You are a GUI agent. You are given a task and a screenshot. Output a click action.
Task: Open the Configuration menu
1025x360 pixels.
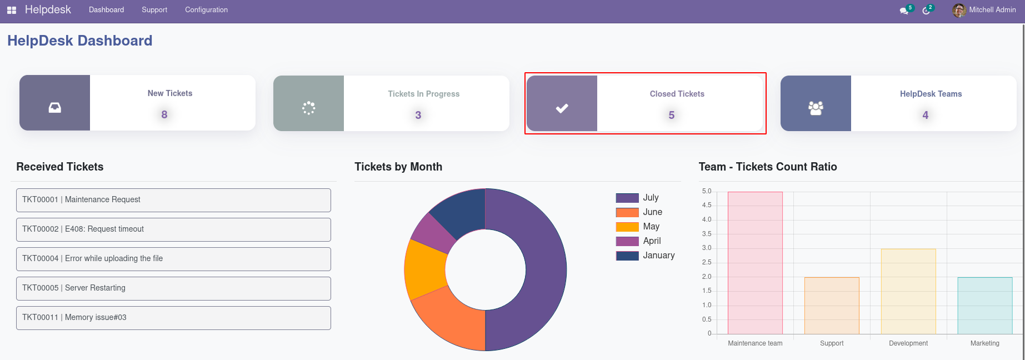(x=206, y=10)
